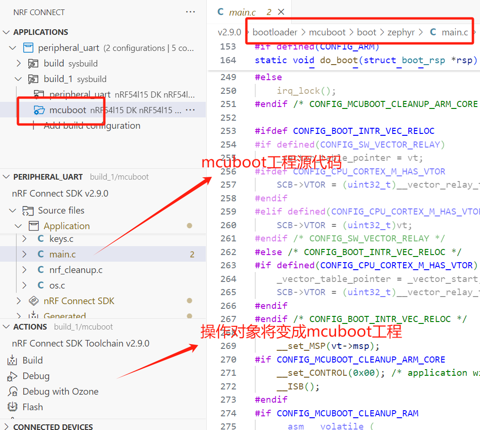Select the mcuboot build context icon
Screen dimensions: 480x430
39,110
